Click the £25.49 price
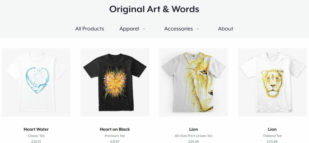Image resolution: width=309 pixels, height=143 pixels. (193, 141)
